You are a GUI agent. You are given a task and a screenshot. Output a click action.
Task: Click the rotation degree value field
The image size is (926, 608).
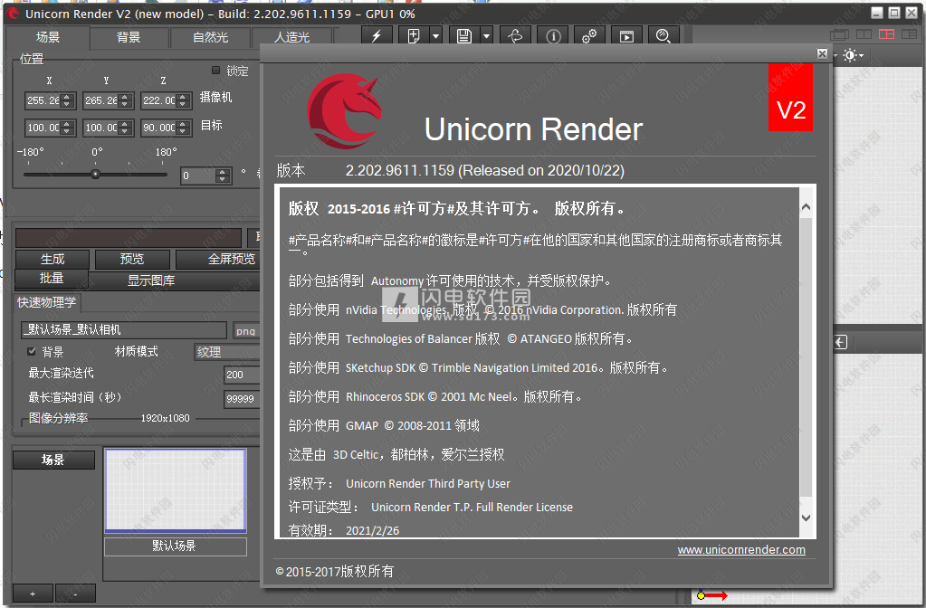(198, 176)
